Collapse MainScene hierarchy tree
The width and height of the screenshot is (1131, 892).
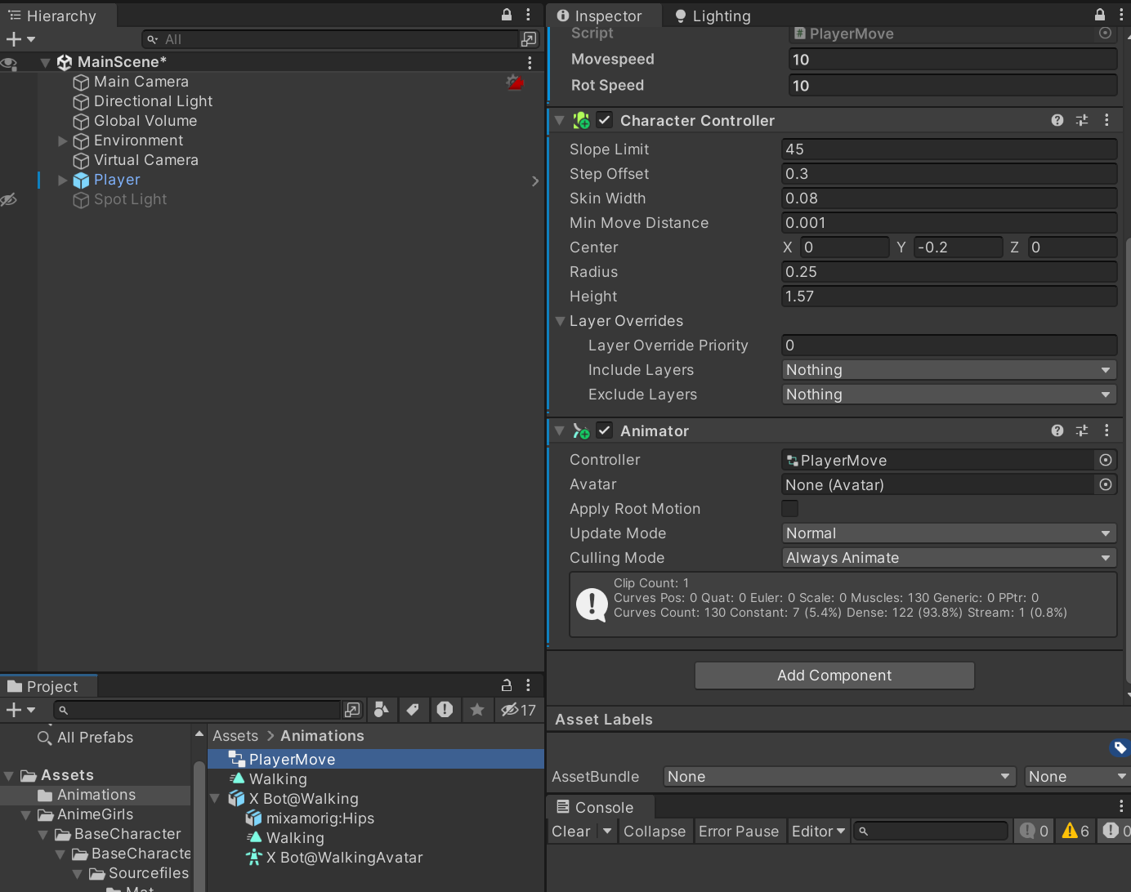click(x=46, y=62)
